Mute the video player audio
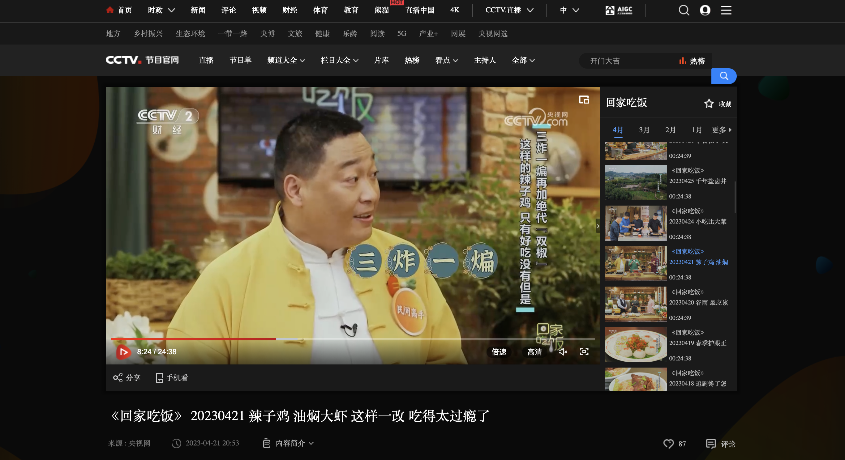Image resolution: width=845 pixels, height=460 pixels. coord(563,352)
